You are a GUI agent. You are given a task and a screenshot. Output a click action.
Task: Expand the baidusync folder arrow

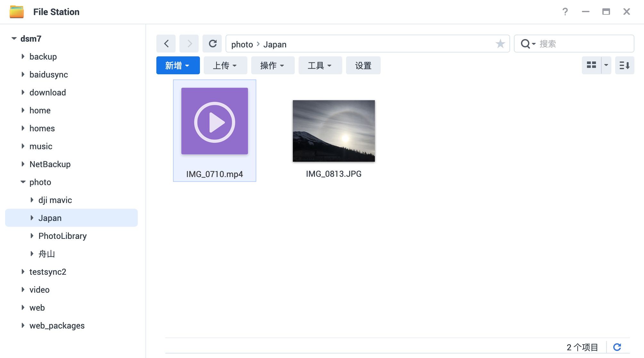(x=23, y=74)
